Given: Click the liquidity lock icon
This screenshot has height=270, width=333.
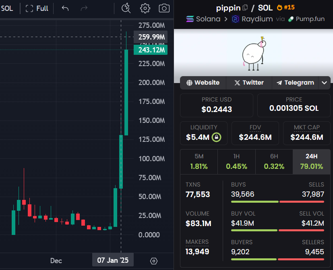Looking at the screenshot, I should tap(216, 137).
